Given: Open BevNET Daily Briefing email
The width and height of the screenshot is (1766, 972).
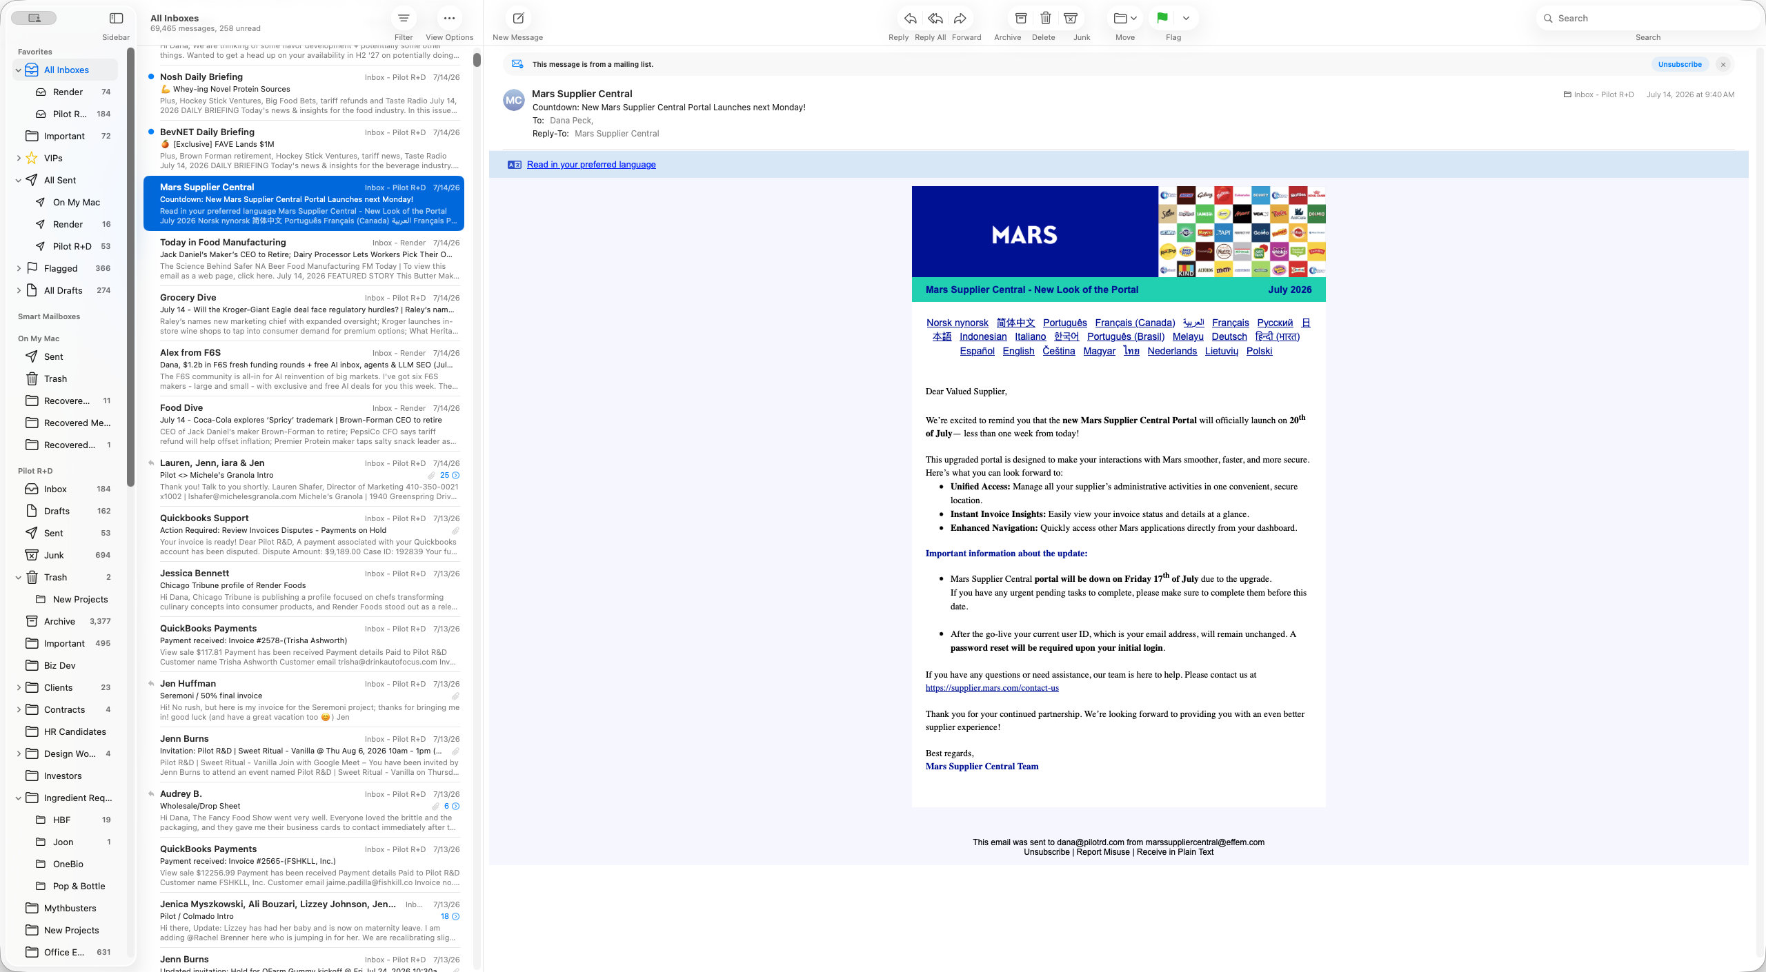Looking at the screenshot, I should coord(304,149).
